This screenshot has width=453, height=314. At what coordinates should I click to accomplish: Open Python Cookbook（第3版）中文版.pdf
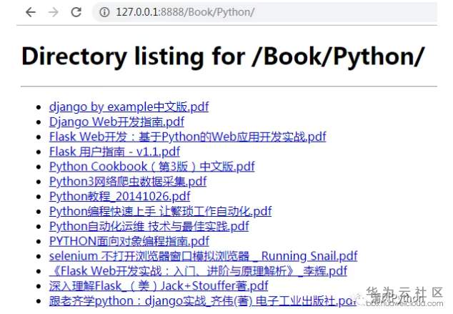pyautogui.click(x=152, y=167)
